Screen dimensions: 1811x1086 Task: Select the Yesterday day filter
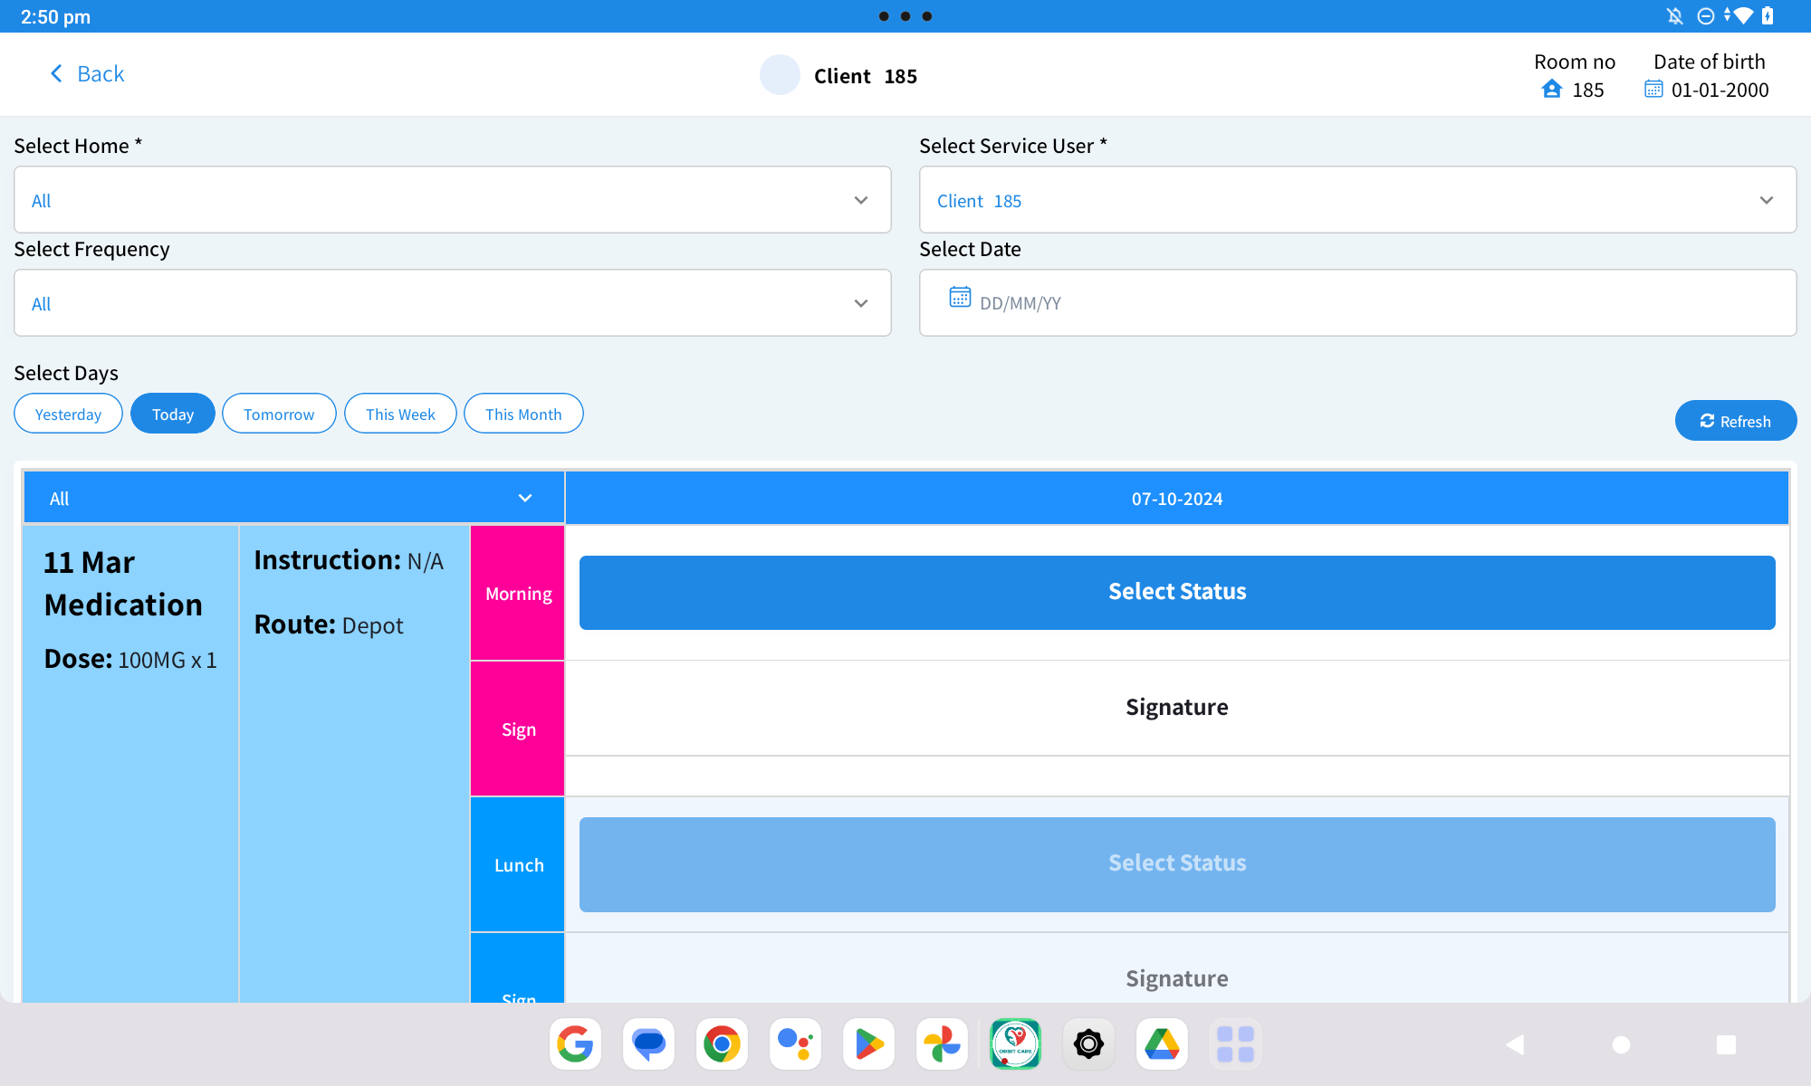[x=68, y=414]
